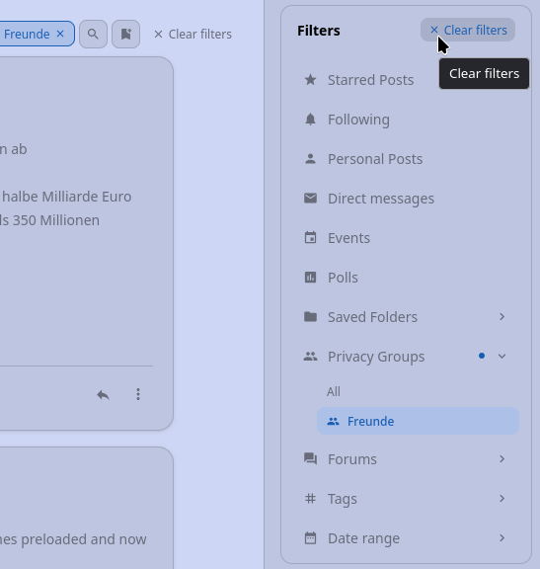Toggle the Freunde privacy group filter
540x569 pixels.
click(x=418, y=421)
